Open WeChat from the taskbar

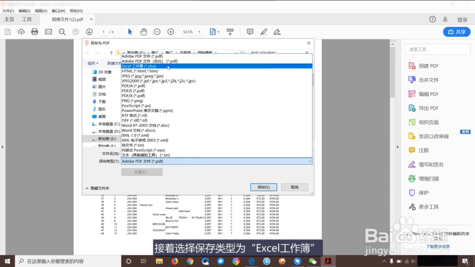click(x=313, y=261)
